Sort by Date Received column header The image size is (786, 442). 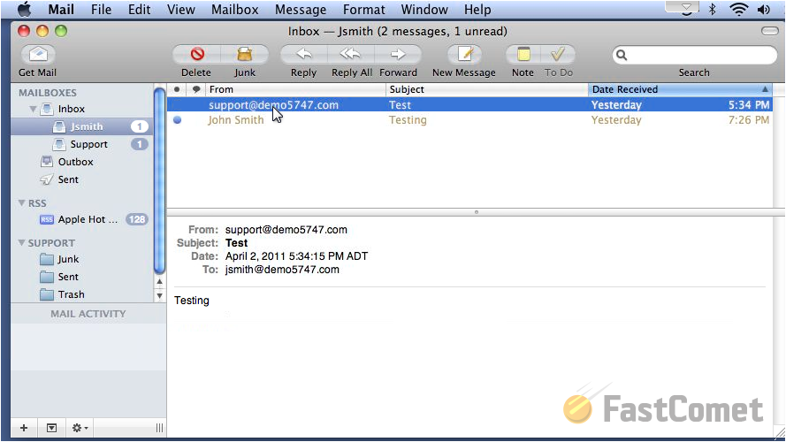click(x=680, y=89)
